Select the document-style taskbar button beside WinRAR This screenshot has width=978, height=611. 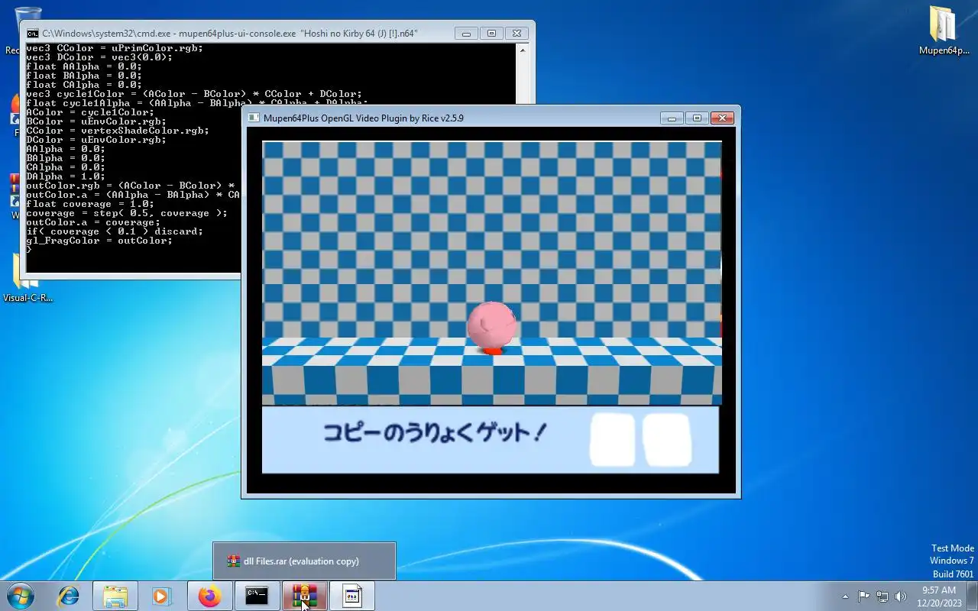[x=351, y=596]
